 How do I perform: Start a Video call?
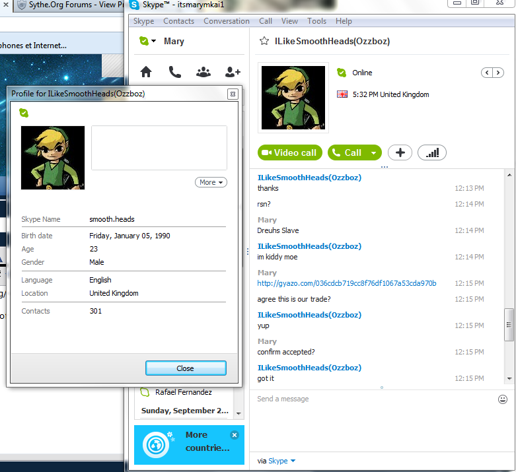(x=289, y=152)
